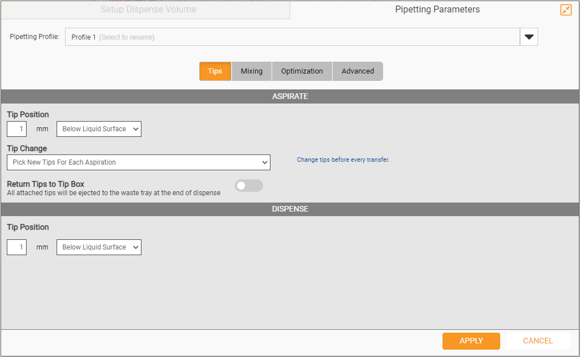The width and height of the screenshot is (580, 357).
Task: Click the orange resize icon at top right
Action: coord(566,10)
